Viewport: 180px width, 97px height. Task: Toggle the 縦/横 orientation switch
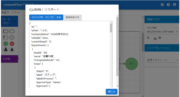coord(154,39)
